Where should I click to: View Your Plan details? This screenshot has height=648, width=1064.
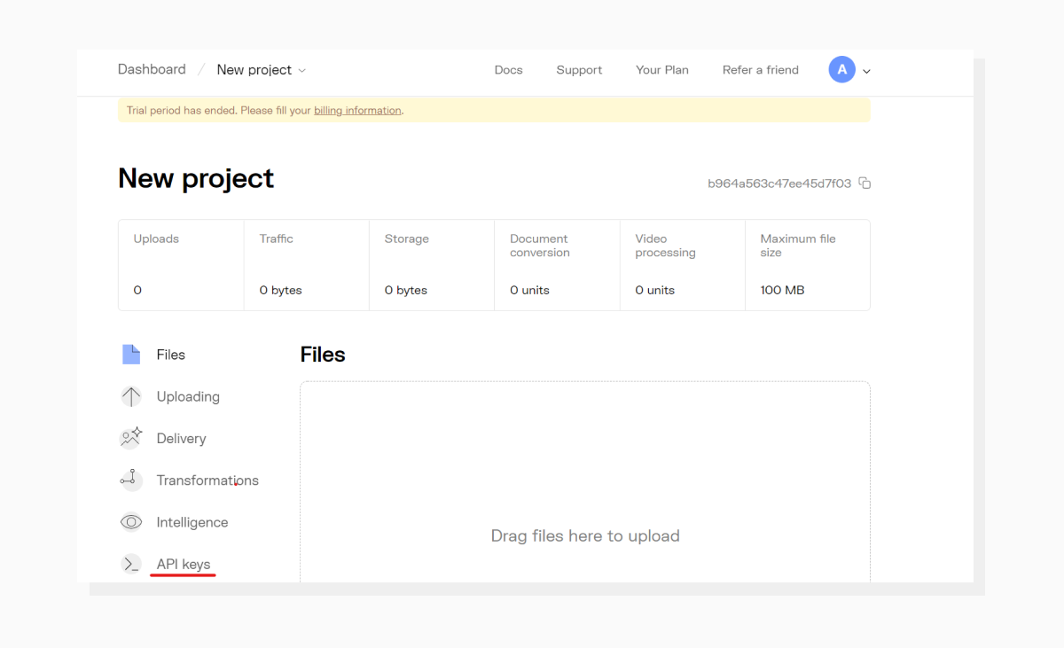[x=662, y=69]
